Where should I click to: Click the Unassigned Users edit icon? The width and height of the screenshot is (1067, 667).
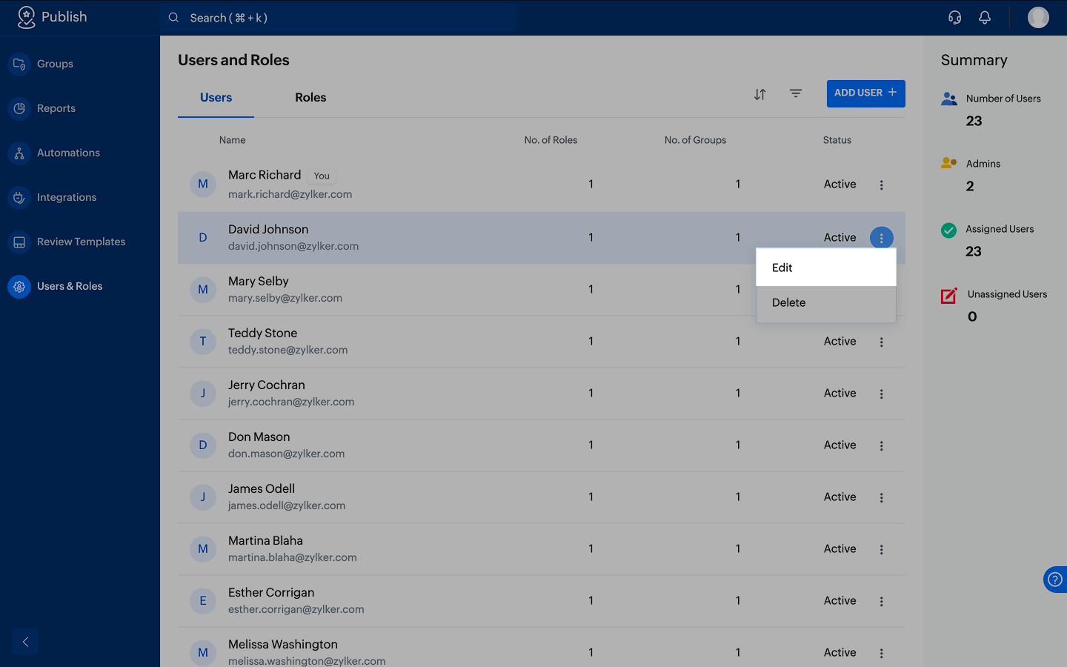coord(949,296)
